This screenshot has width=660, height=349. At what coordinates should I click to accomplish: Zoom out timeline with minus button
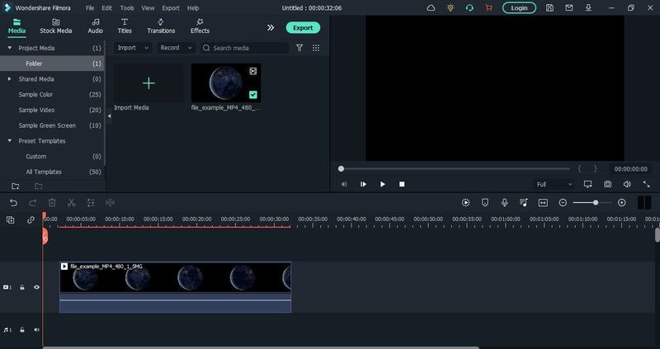point(563,203)
